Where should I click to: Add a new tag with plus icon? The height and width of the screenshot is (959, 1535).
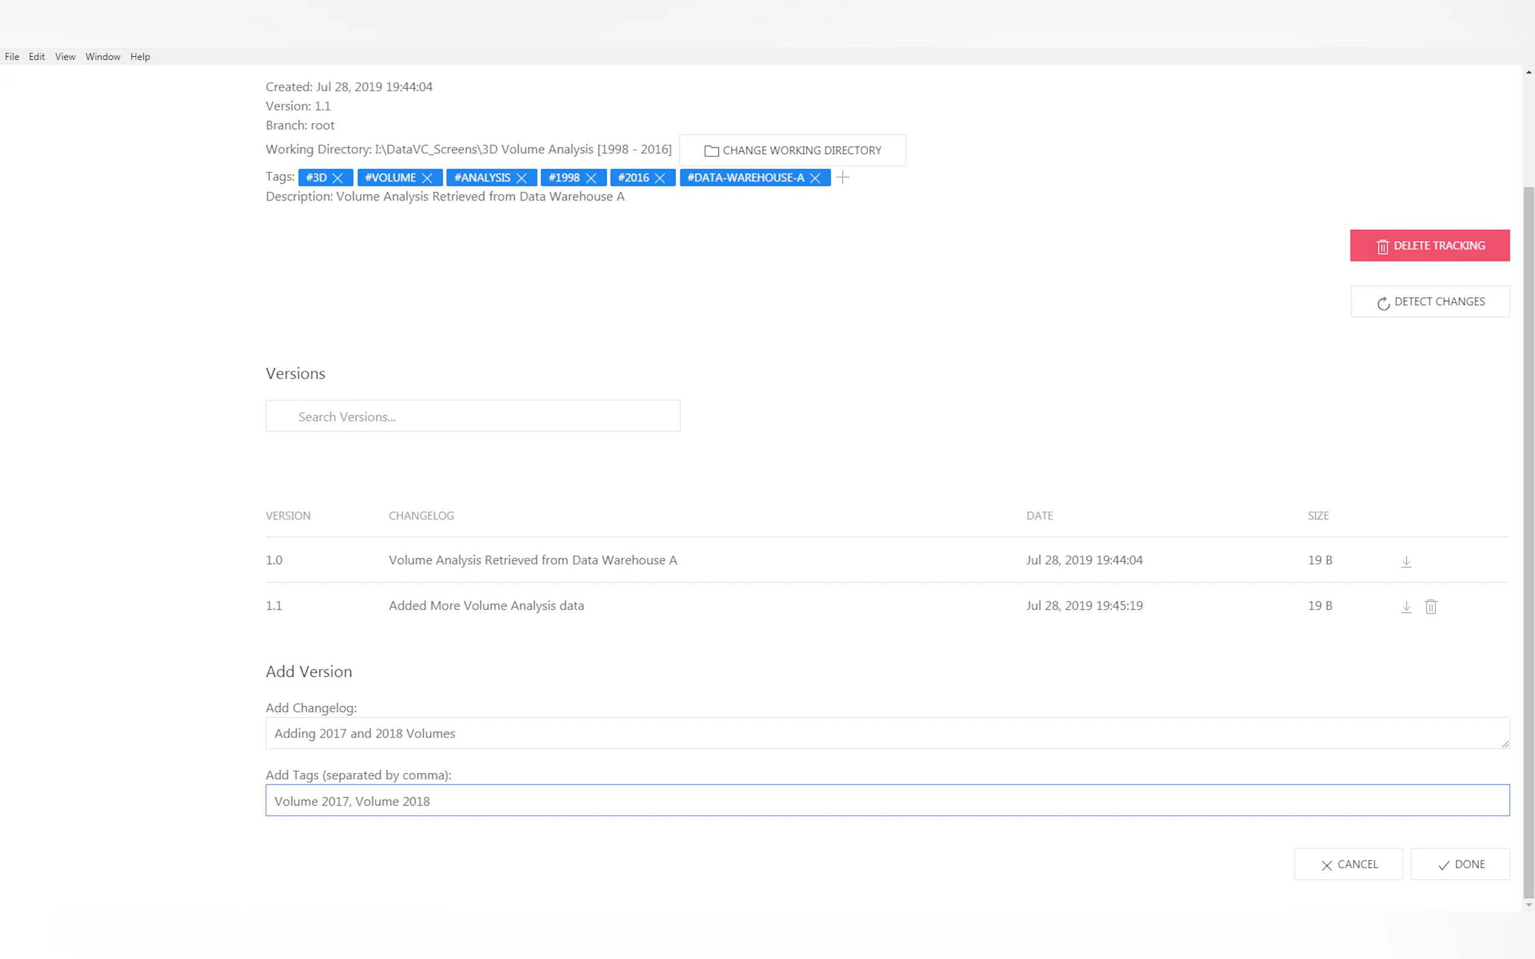[x=842, y=178]
